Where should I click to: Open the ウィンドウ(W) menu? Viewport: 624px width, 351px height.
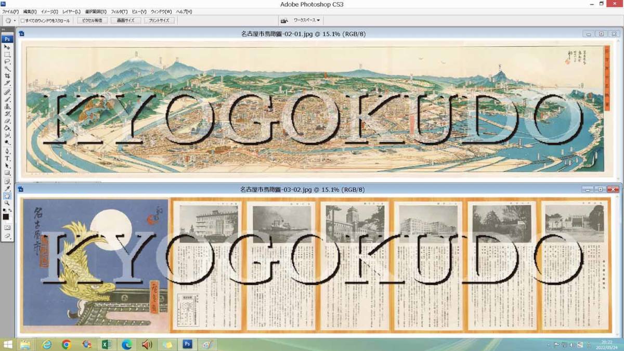[x=161, y=11]
